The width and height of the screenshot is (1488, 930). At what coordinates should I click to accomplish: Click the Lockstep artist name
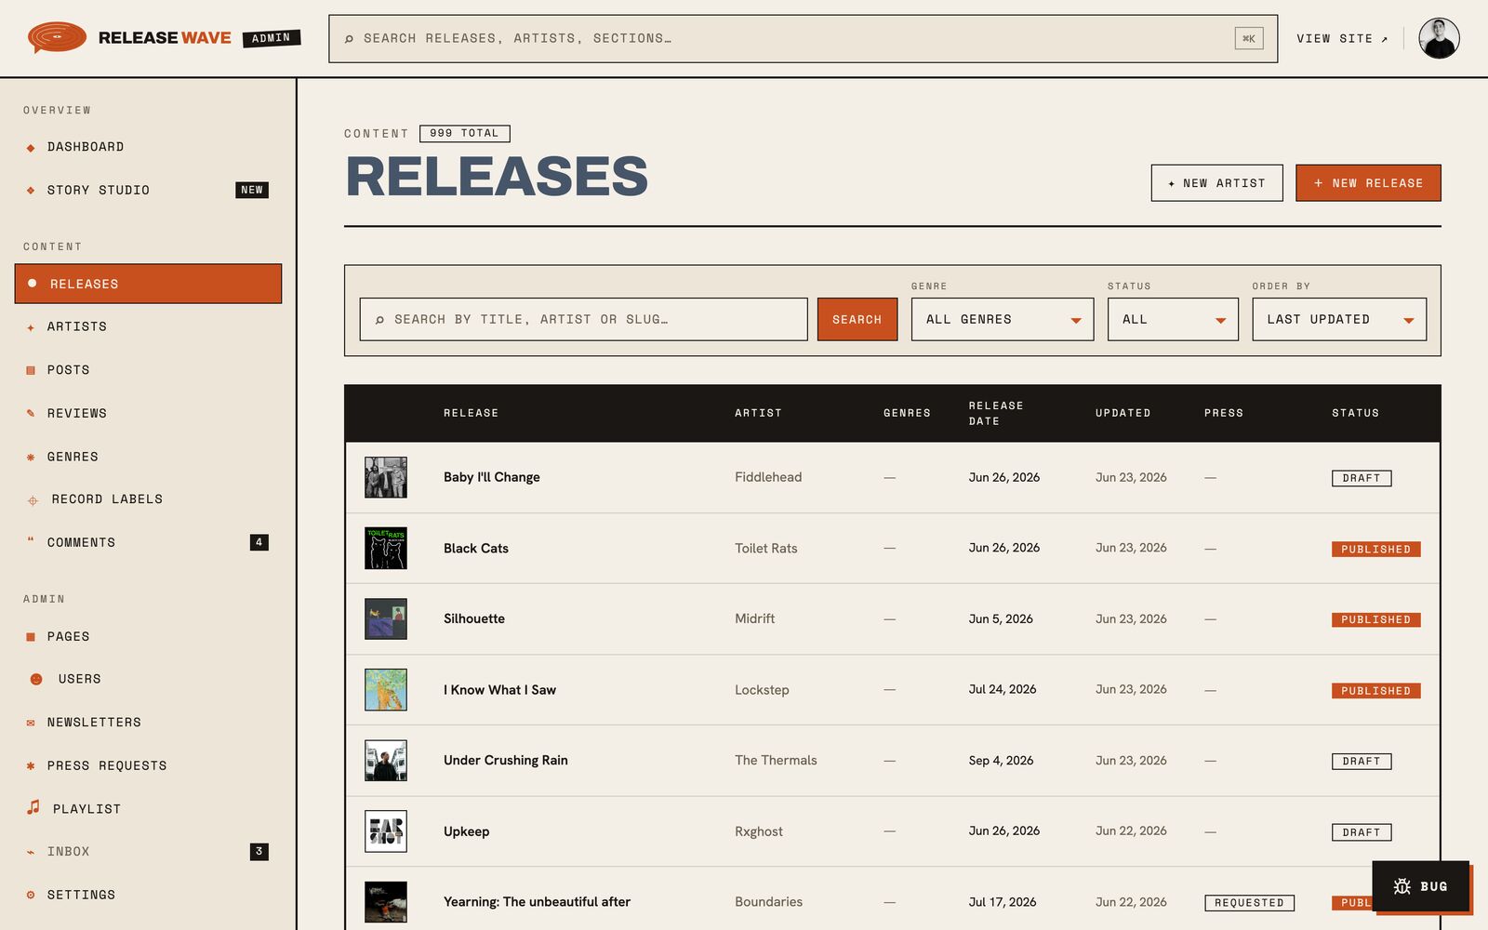click(x=762, y=690)
